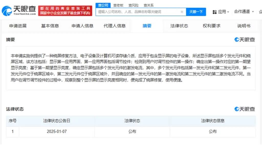Open the 合作通道 dropdown menu
The image size is (262, 147).
244,11
